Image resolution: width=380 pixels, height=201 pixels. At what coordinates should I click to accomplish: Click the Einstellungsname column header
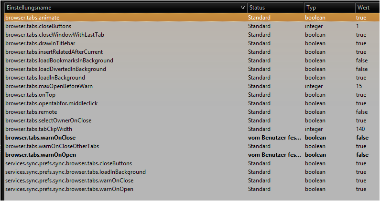[x=29, y=8]
